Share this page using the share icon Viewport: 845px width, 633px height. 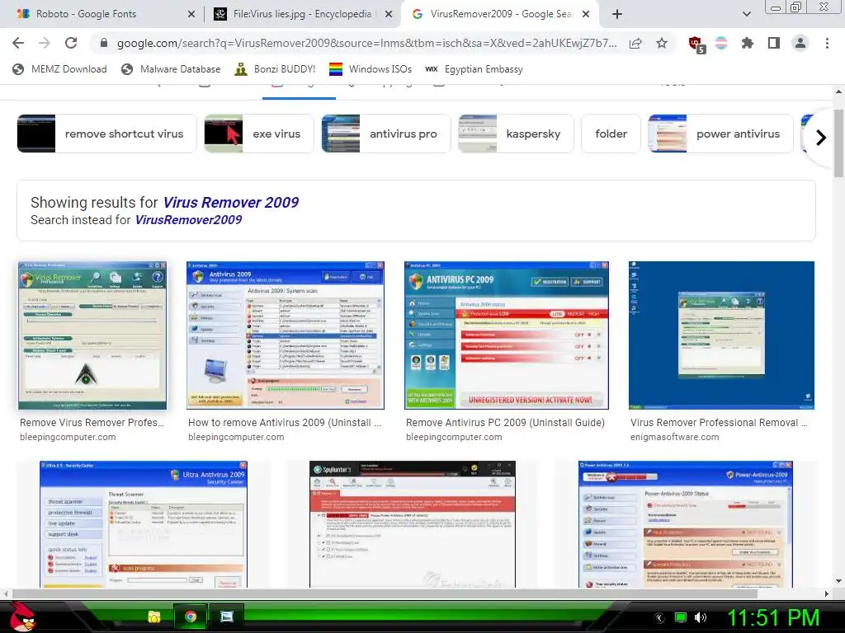635,43
